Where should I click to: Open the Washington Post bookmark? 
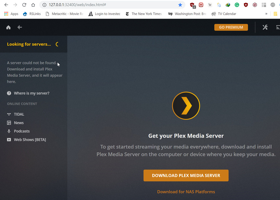point(187,14)
